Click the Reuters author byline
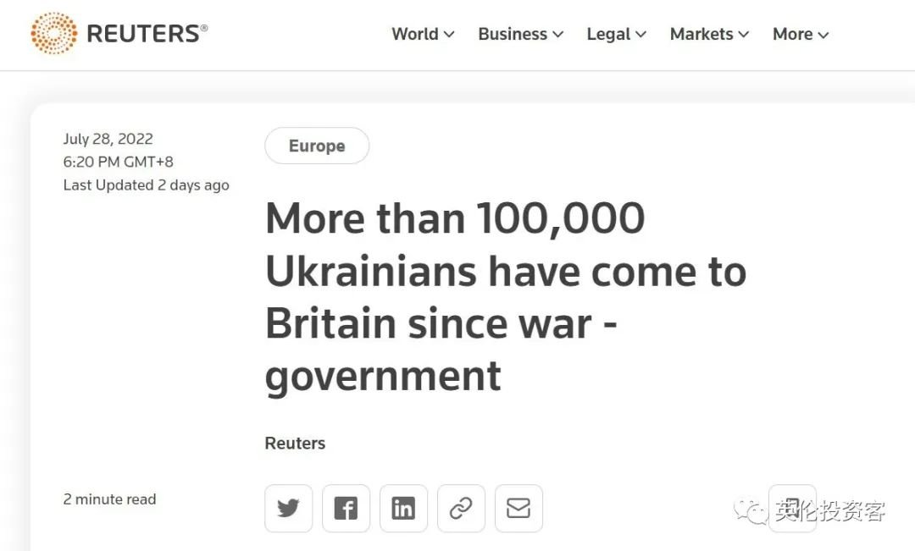The image size is (915, 551). coord(295,443)
